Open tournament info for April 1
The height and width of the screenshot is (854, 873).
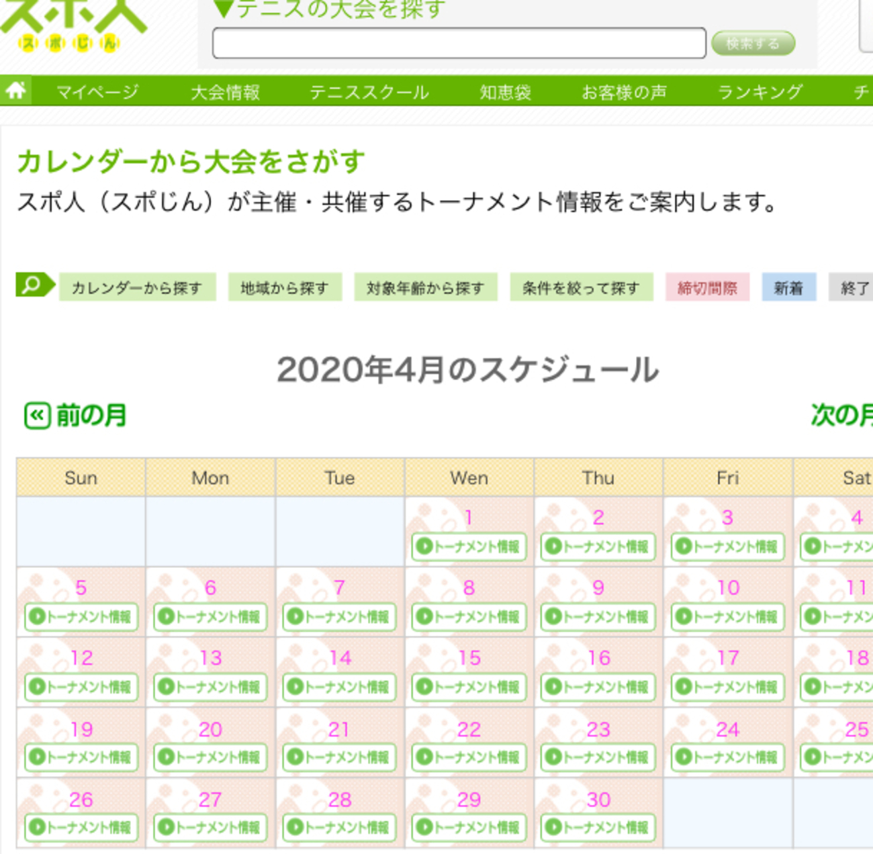point(469,547)
